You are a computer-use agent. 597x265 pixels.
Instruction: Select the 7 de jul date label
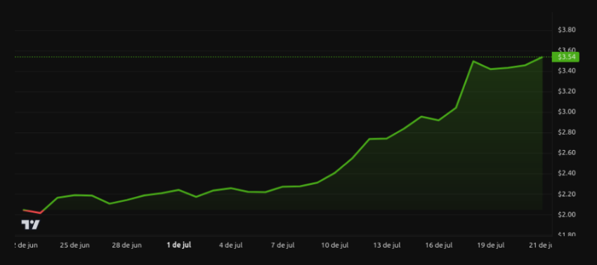[283, 245]
